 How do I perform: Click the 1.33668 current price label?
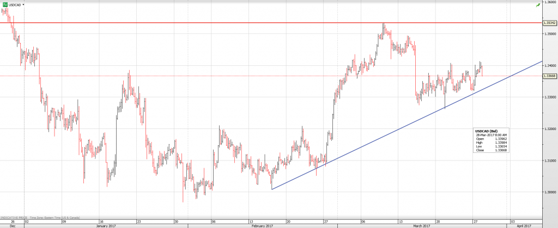pyautogui.click(x=549, y=76)
